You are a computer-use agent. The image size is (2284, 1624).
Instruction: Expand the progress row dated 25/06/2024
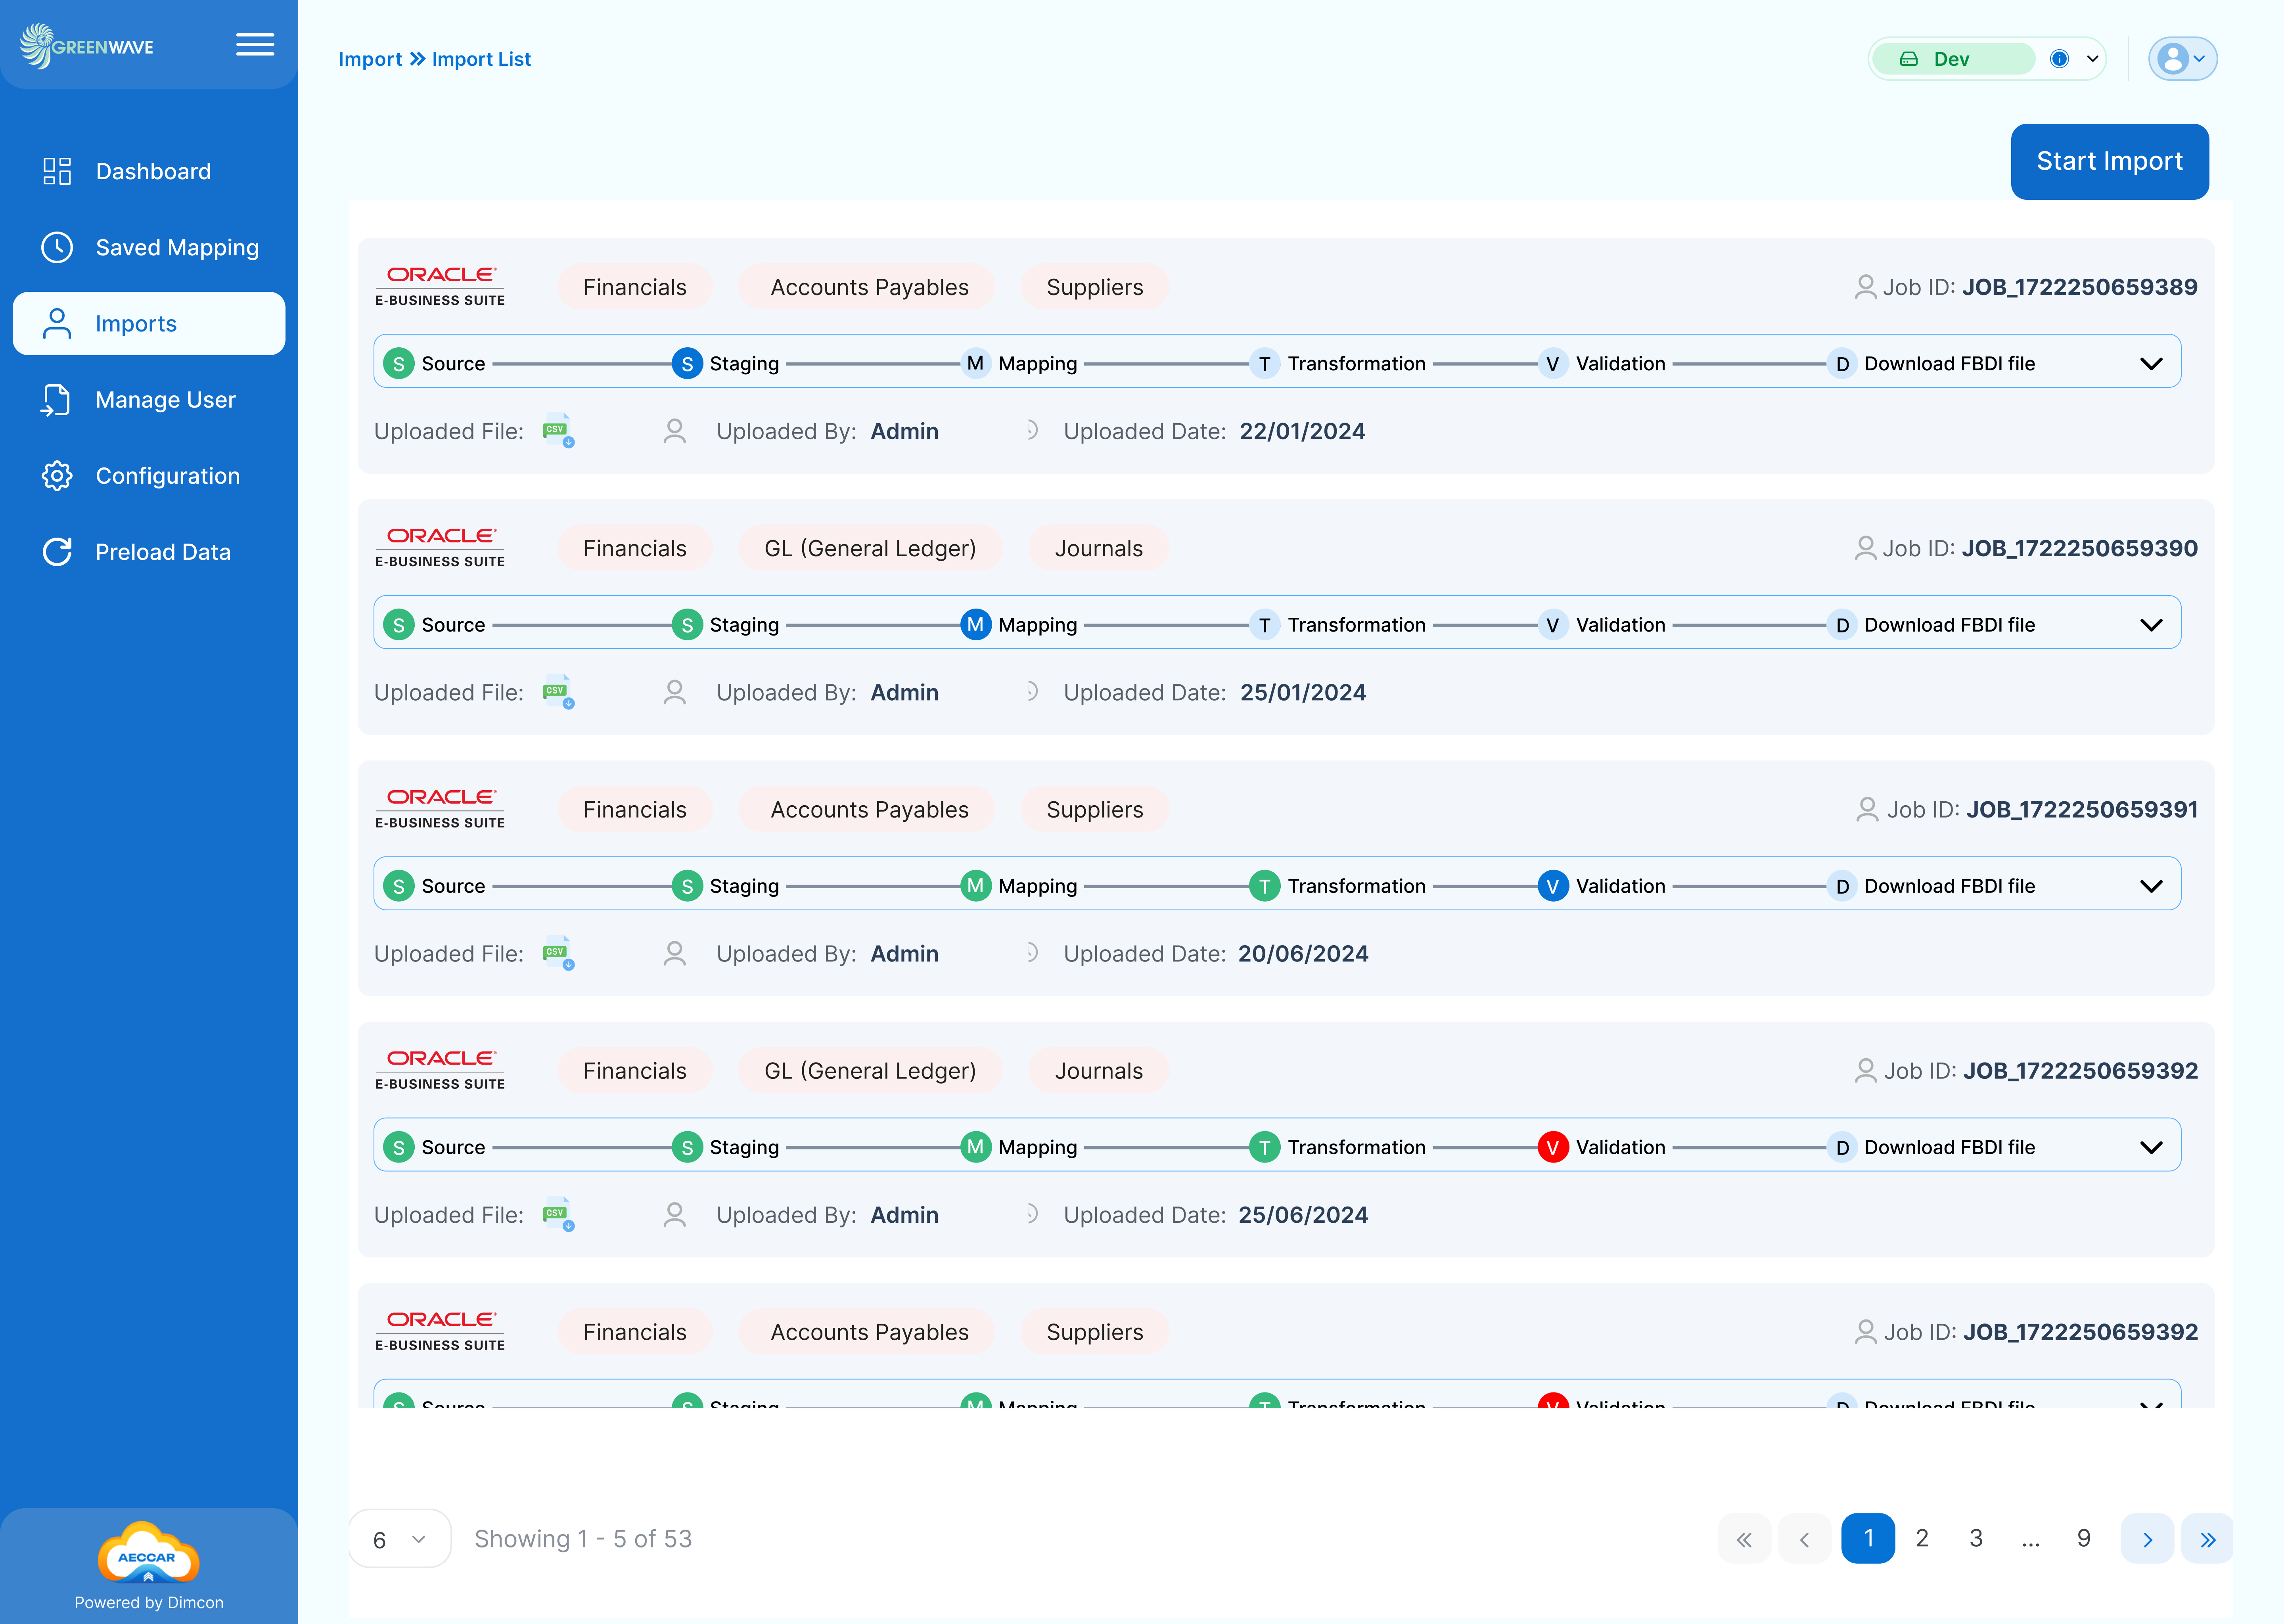click(2151, 1147)
